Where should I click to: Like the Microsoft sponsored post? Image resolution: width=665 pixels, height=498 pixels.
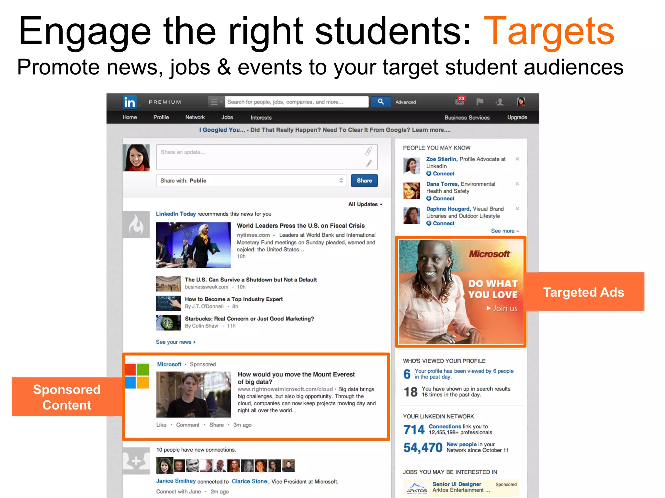161,425
